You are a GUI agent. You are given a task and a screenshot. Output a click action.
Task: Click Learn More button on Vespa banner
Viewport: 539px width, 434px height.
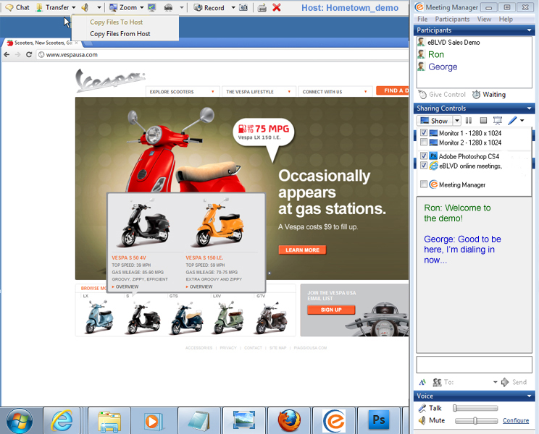[303, 250]
